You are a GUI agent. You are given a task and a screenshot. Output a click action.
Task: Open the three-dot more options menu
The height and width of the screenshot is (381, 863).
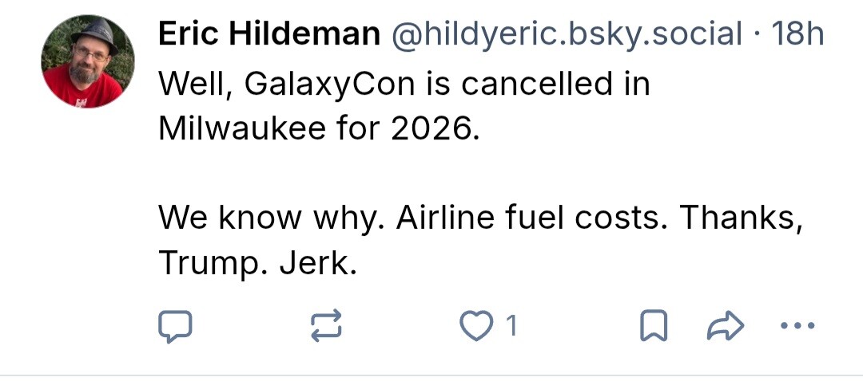[x=797, y=325]
